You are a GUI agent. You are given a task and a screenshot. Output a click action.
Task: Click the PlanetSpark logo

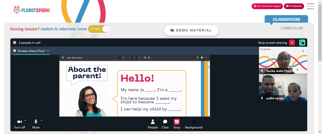(31, 10)
